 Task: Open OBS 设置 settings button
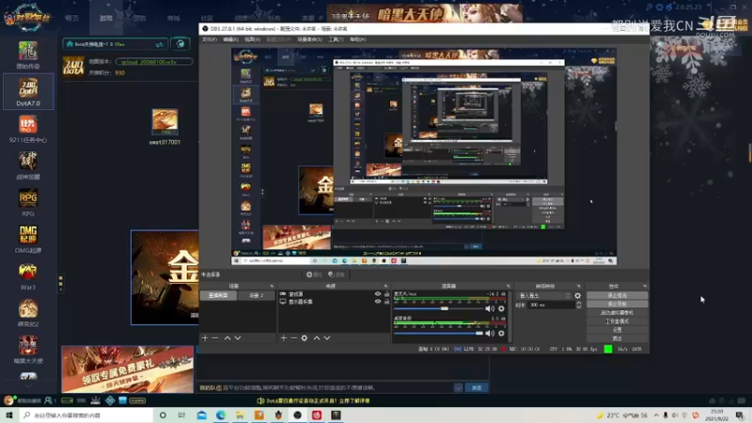pyautogui.click(x=617, y=330)
